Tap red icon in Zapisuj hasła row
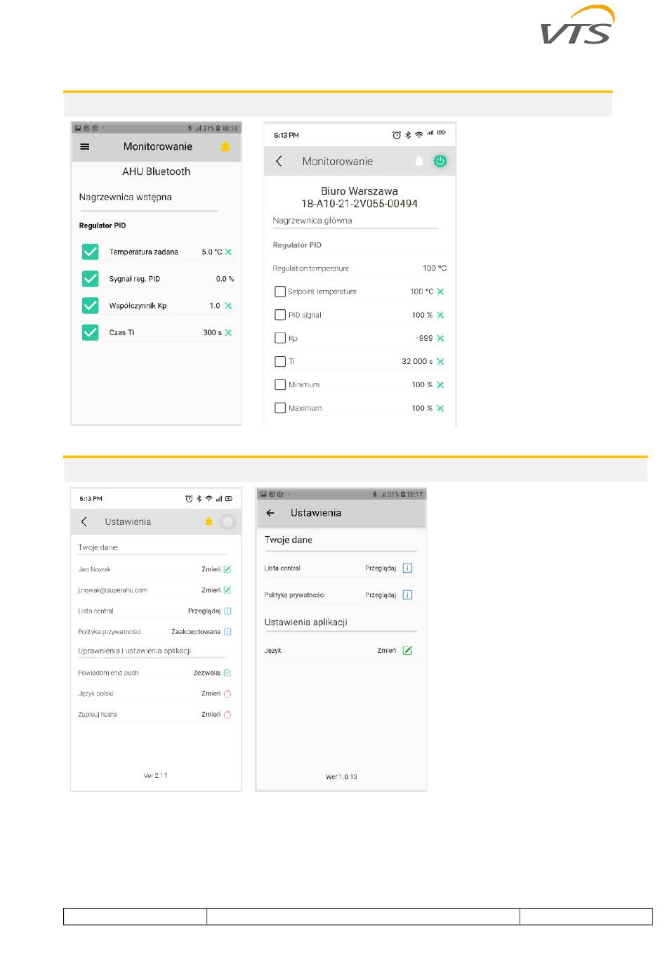 click(227, 715)
